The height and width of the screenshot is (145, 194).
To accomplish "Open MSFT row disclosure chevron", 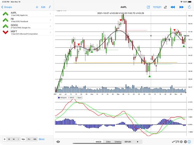I will (50, 33).
